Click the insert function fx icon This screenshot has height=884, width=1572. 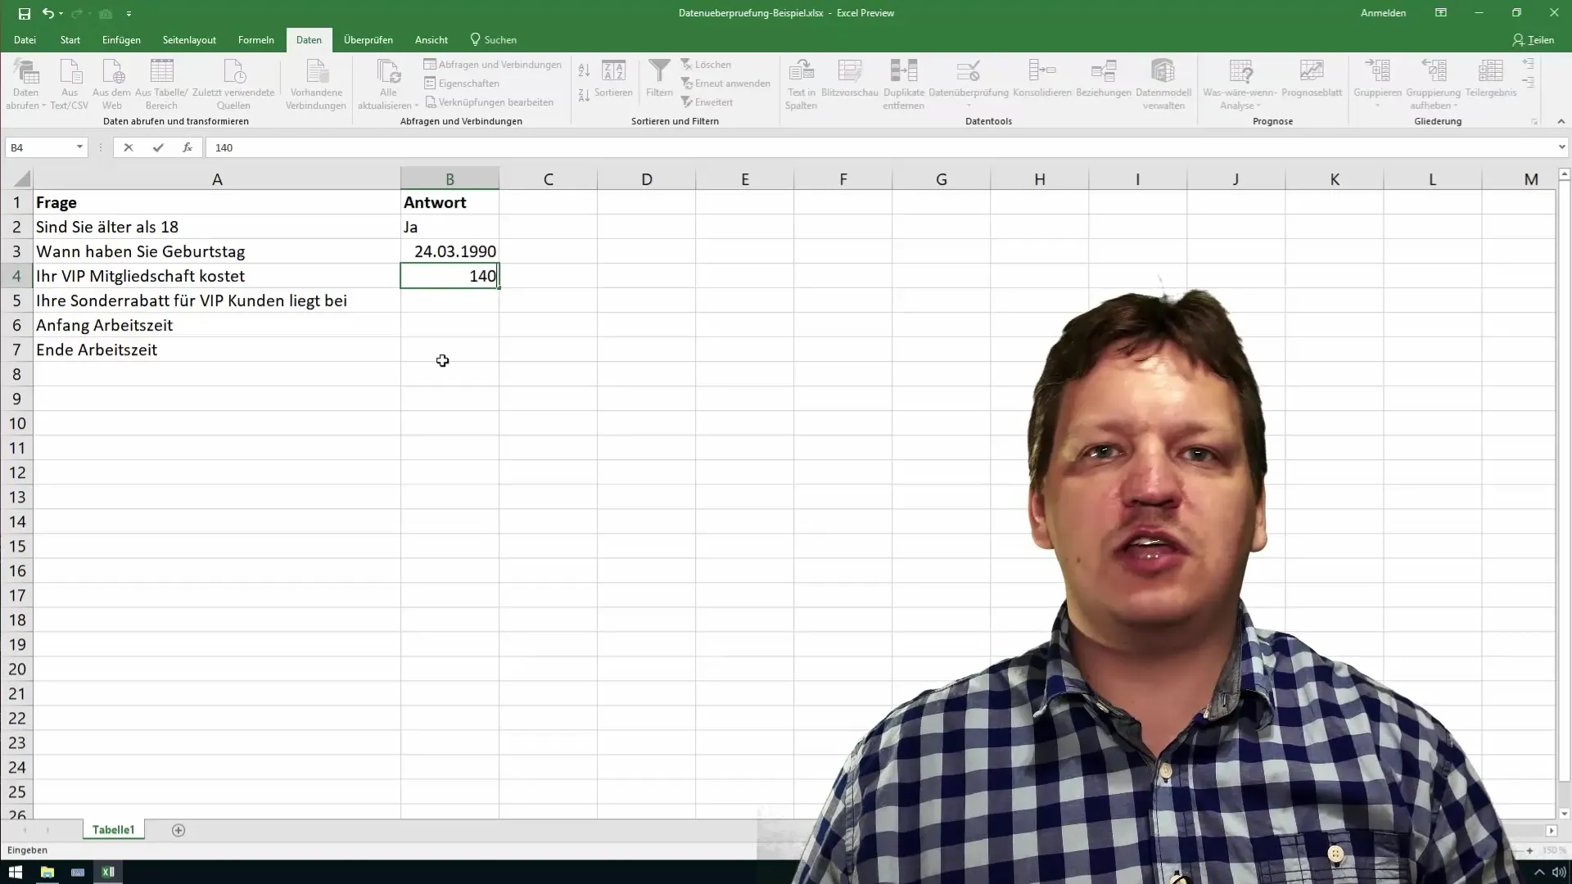click(x=187, y=147)
